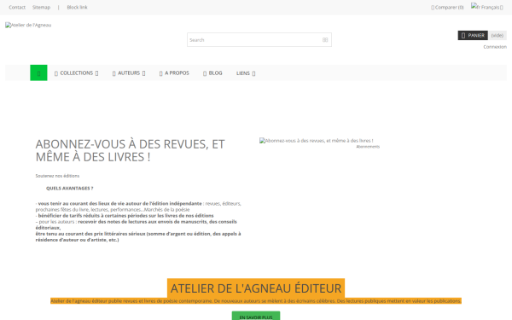Expand the Français language dropdown

pyautogui.click(x=487, y=7)
